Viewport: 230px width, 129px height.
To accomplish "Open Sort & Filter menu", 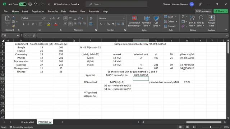I will pos(192,21).
